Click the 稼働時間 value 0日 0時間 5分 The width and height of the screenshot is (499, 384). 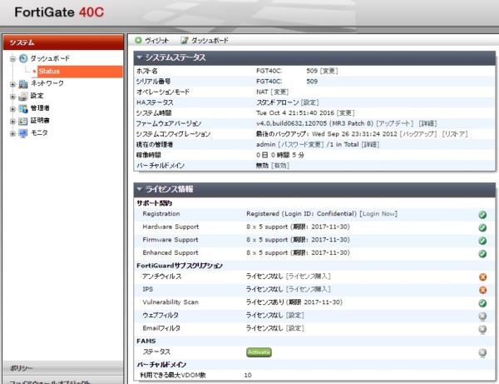click(x=280, y=155)
